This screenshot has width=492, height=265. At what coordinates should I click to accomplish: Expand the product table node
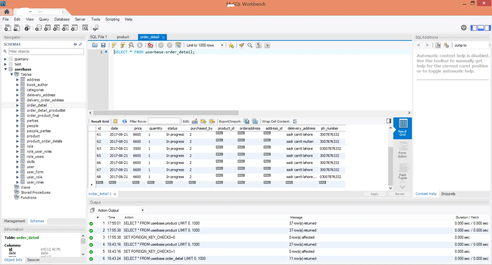click(x=17, y=136)
